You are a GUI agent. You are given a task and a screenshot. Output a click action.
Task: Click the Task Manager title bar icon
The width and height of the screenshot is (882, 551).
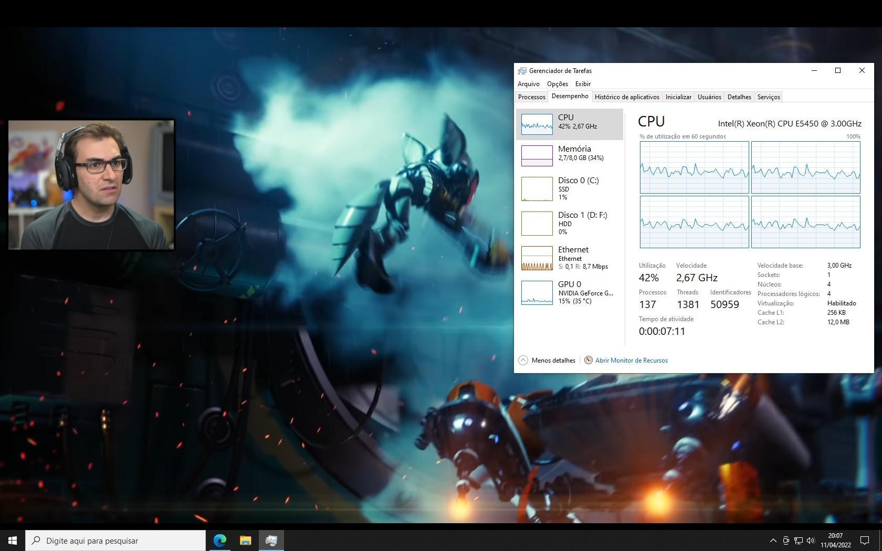tap(522, 71)
